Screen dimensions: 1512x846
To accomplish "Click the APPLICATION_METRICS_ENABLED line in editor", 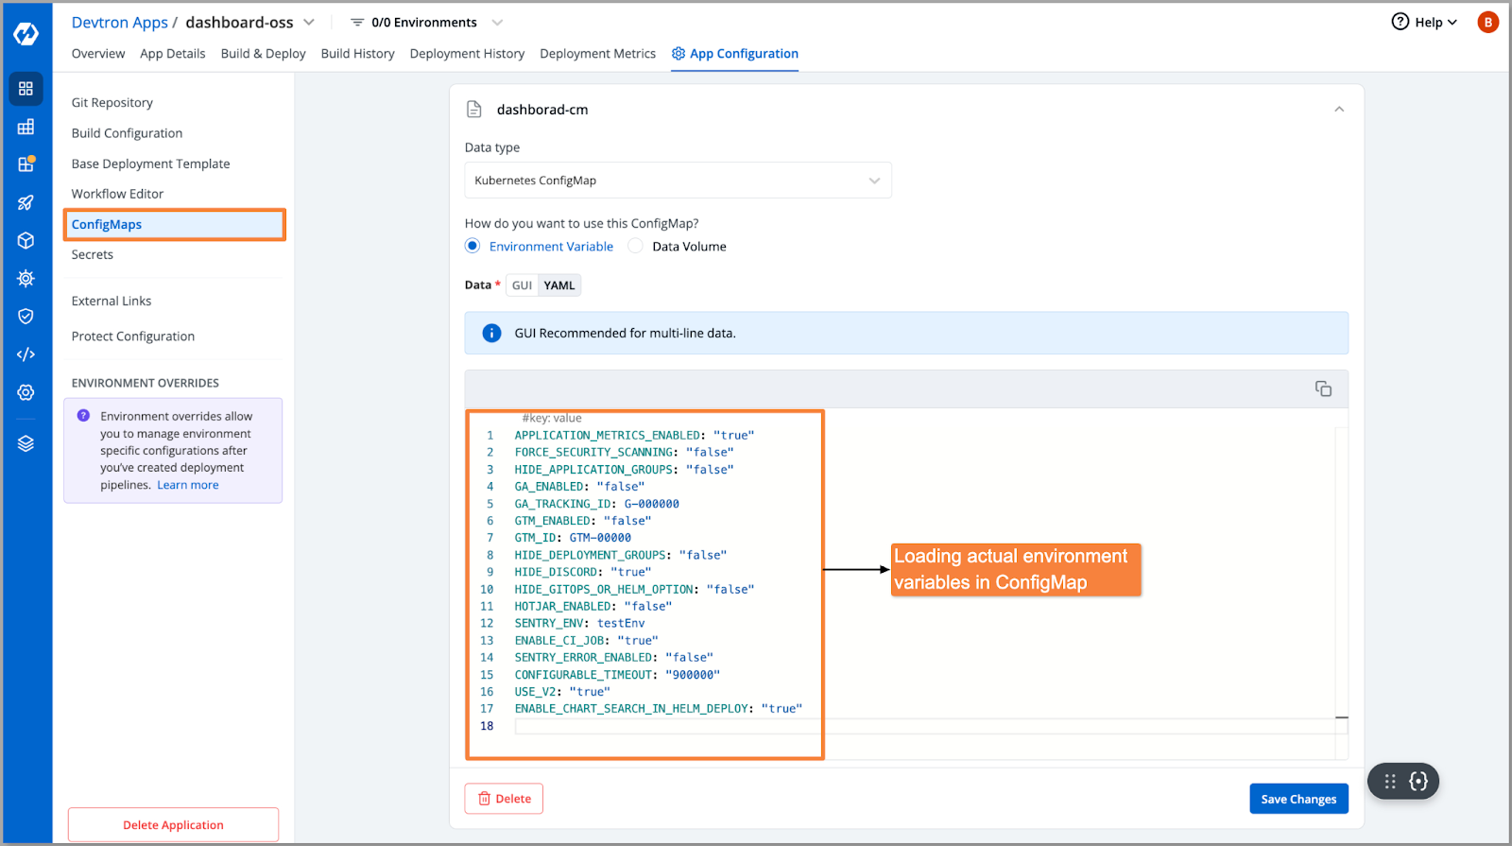I will tap(635, 435).
